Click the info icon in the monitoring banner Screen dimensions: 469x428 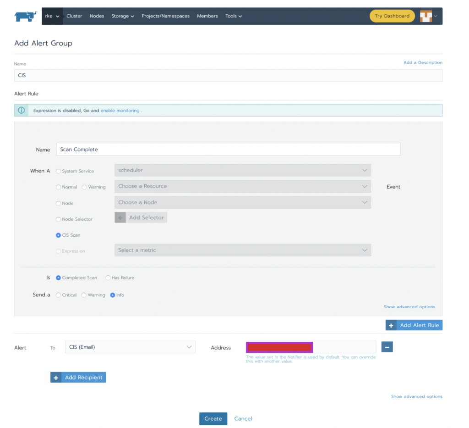[x=22, y=111]
